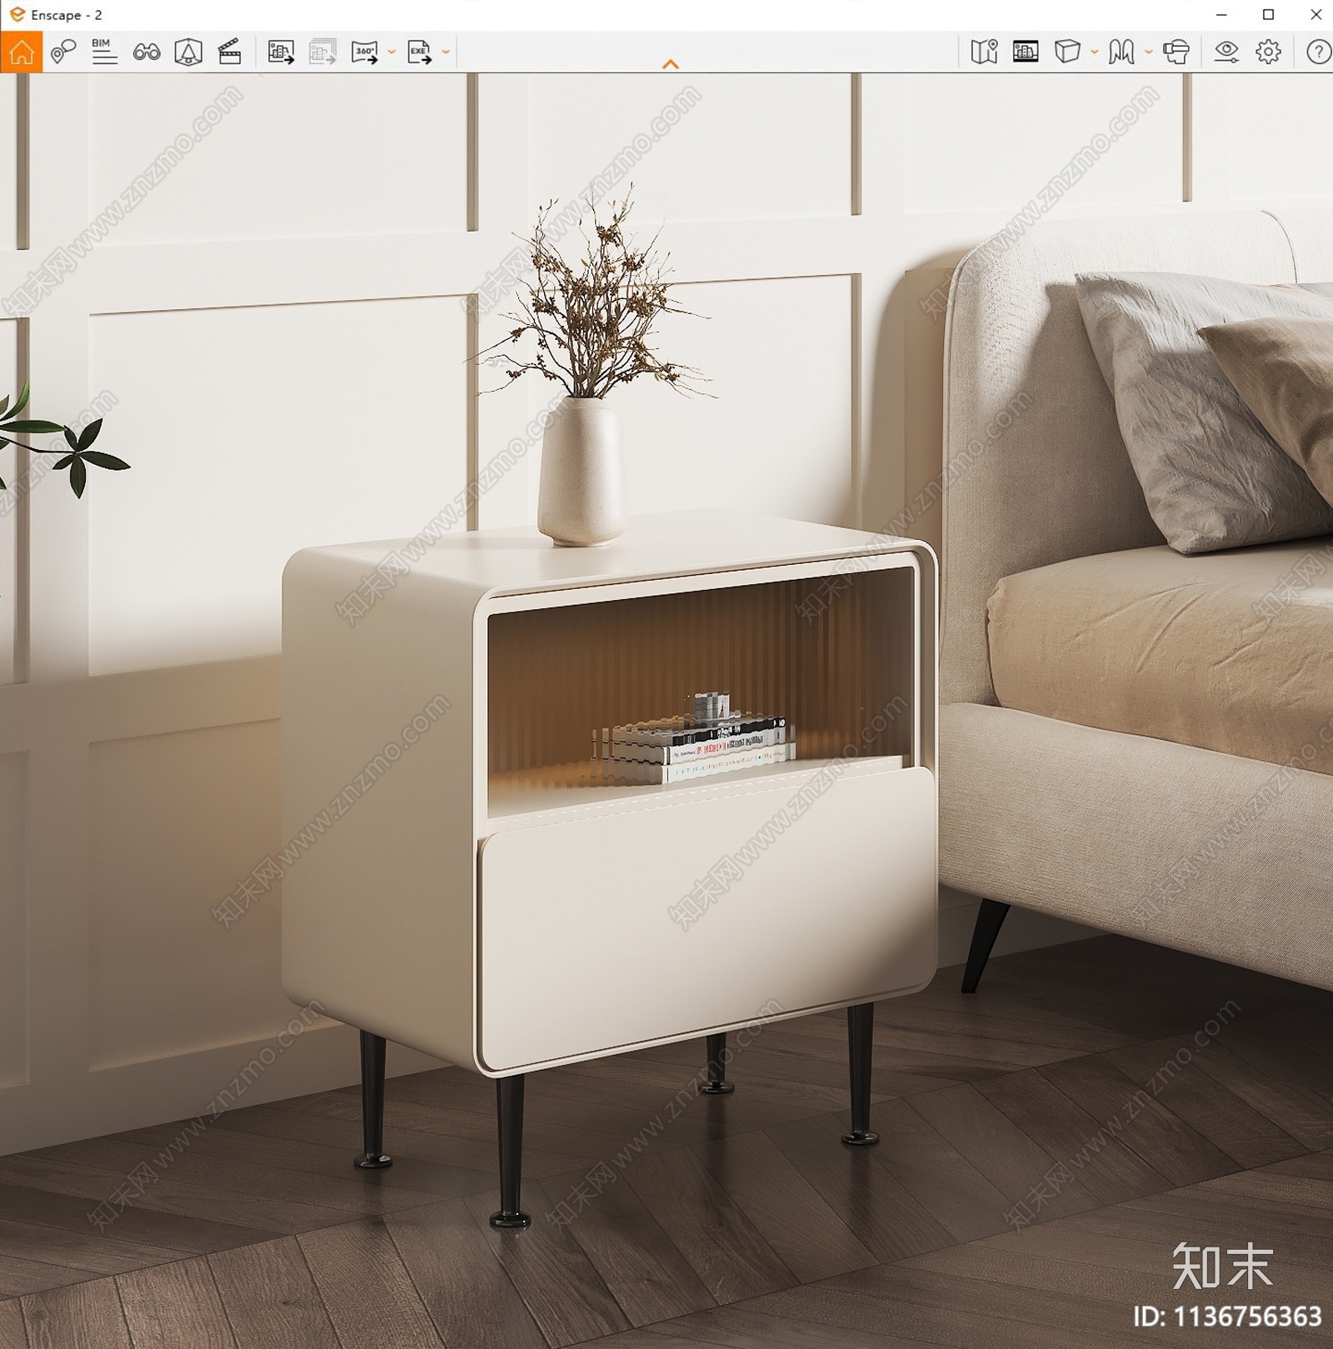1333x1349 pixels.
Task: Click the Enscape logo in title bar
Action: (17, 14)
